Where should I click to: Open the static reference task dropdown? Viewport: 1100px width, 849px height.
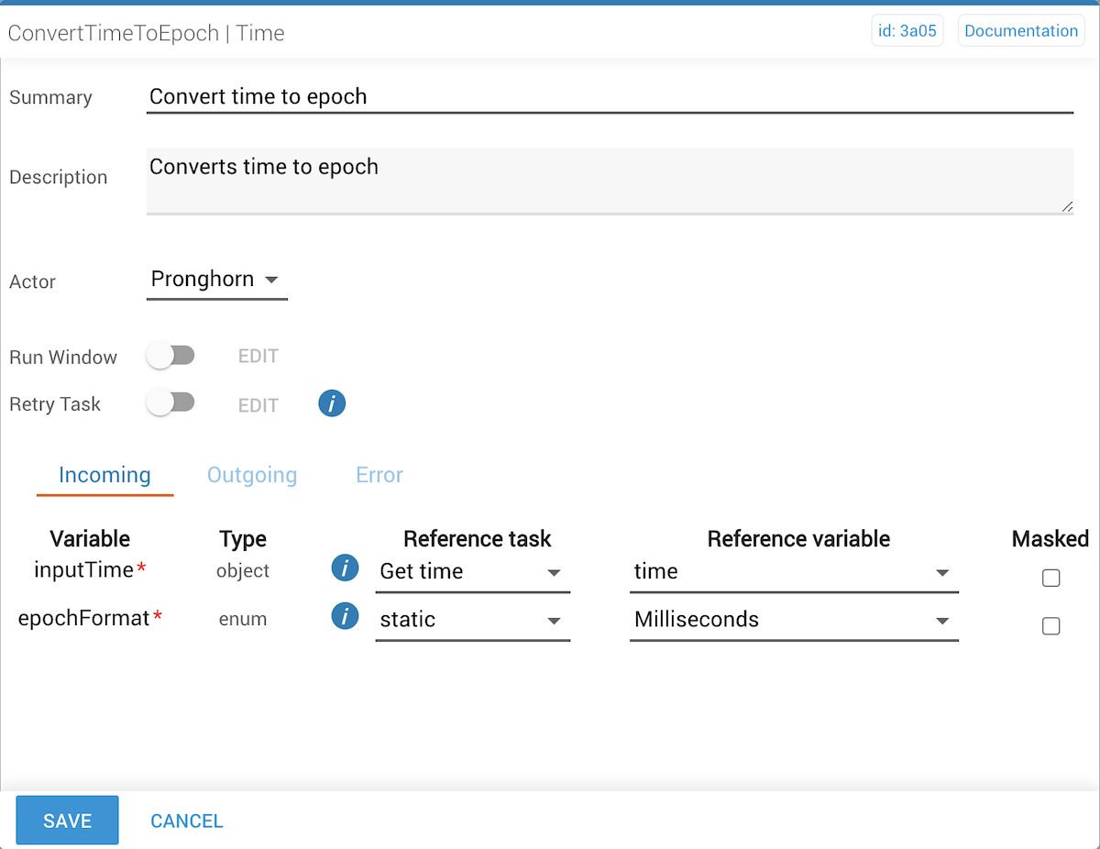coord(472,621)
